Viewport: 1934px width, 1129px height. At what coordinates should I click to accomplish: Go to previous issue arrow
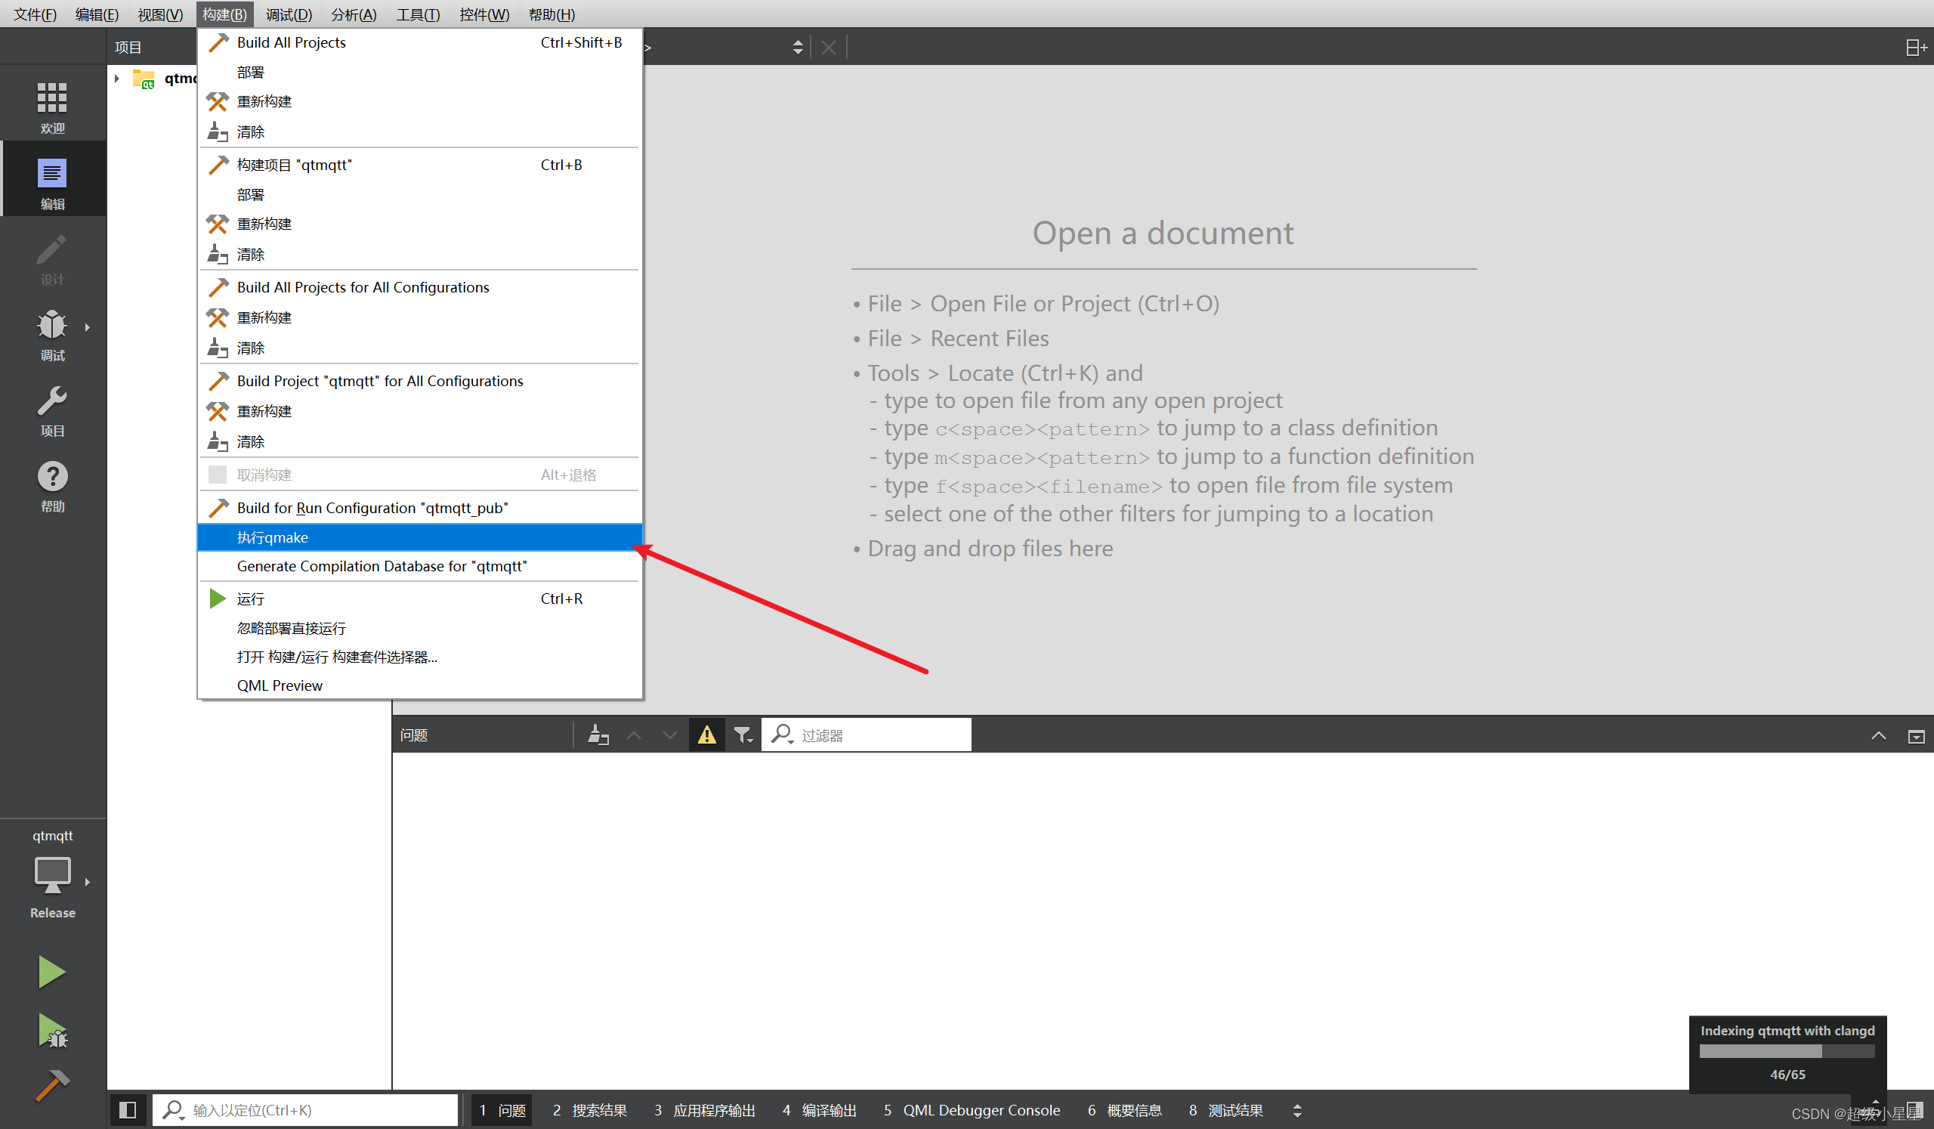pyautogui.click(x=634, y=735)
